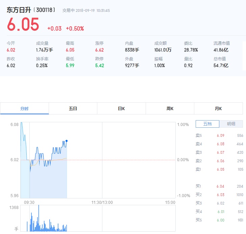Image resolution: width=246 pixels, height=234 pixels.
Task: Click the current price 6.05 headline
Action: (23, 24)
